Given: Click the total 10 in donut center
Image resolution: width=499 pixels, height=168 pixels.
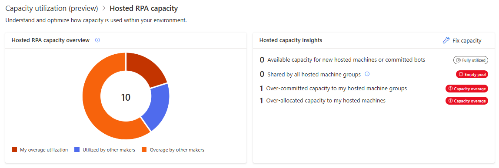Looking at the screenshot, I should pos(126,97).
